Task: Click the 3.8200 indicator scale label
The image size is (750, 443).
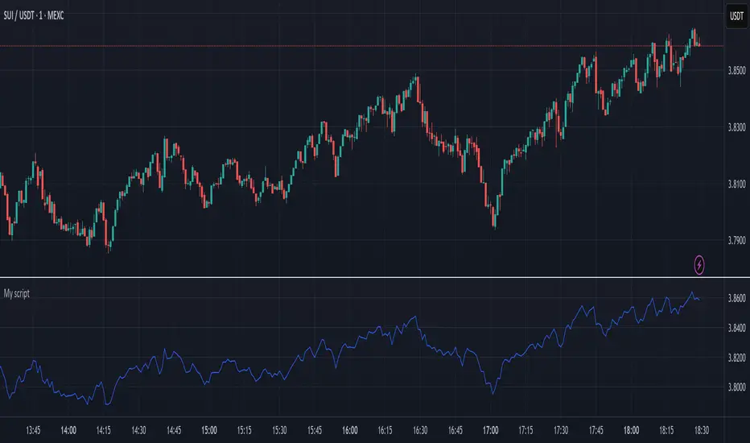Action: point(736,358)
